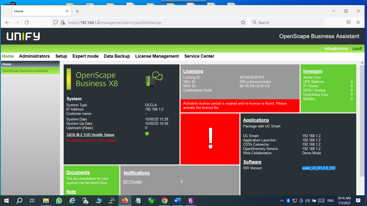367x206 pixels.
Task: Open the SIP Provider notifications link
Action: pos(133,182)
